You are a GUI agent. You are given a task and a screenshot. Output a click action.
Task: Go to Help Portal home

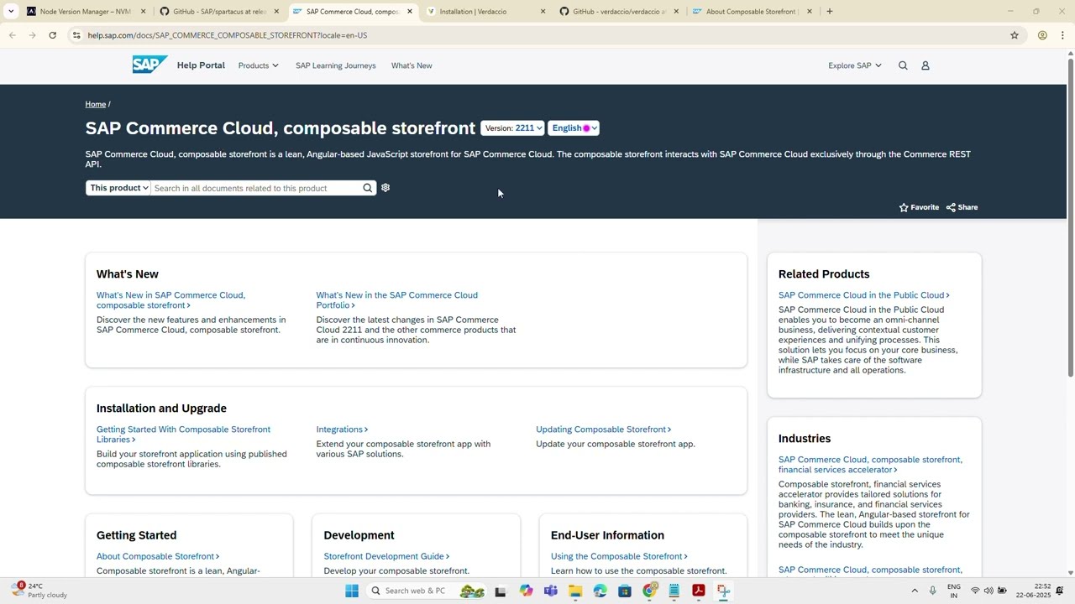201,65
